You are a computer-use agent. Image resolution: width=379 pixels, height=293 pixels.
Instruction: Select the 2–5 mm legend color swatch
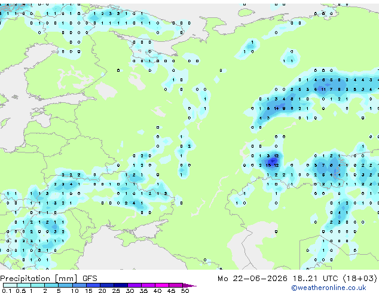[x=51, y=285]
